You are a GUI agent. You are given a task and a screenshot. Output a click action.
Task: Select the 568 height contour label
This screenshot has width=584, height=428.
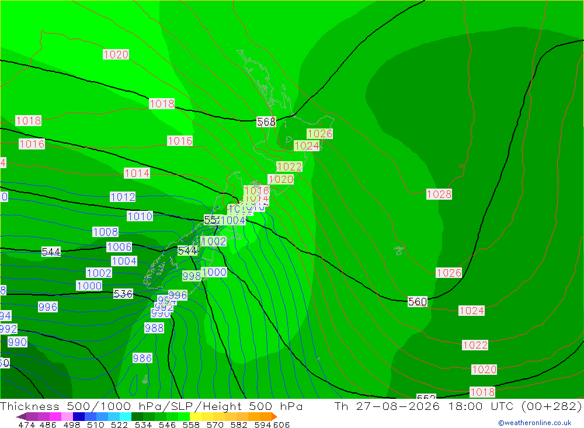(x=266, y=122)
